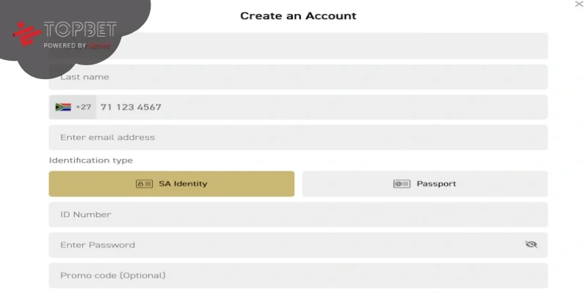Image resolution: width=587 pixels, height=293 pixels.
Task: Click the ID card icon on SA Identity
Action: 144,184
